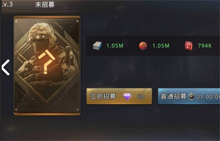Tap the 1.05M steel amount

115,46
